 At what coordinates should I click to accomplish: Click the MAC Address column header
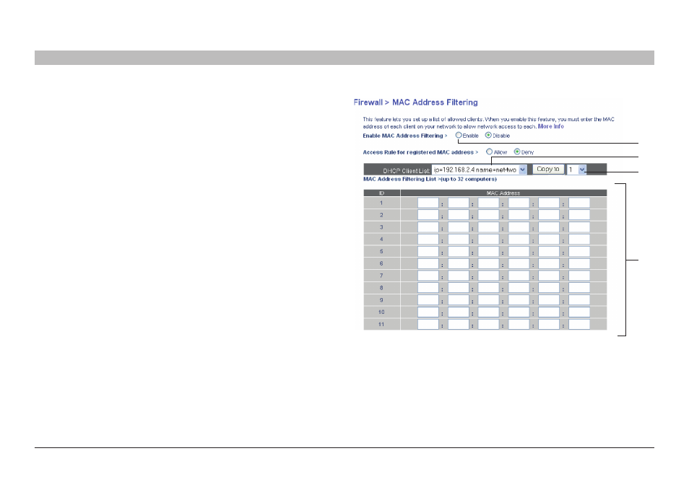[503, 193]
